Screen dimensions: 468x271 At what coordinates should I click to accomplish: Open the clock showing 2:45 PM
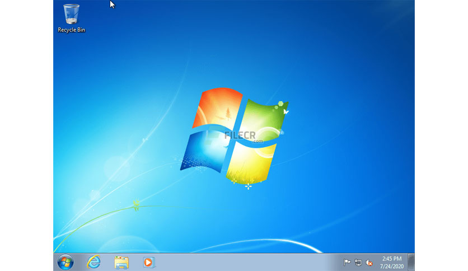click(x=392, y=259)
